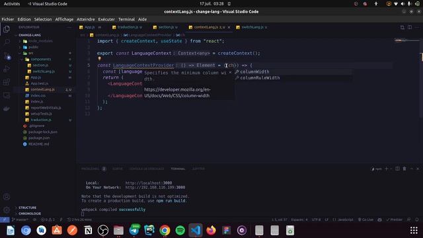Open the Exécuter menu
The image size is (423, 238).
pyautogui.click(x=106, y=19)
